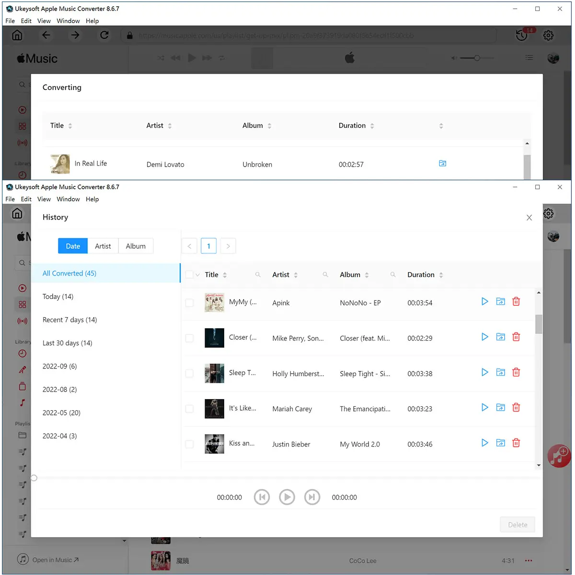Play the Mariah Carey track

pos(485,407)
